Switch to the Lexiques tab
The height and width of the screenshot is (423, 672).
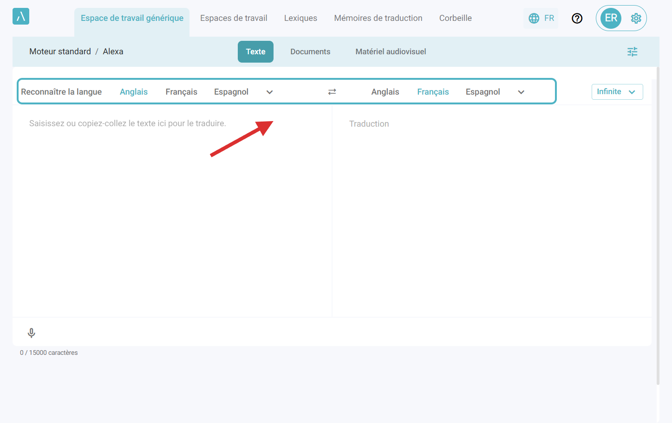point(300,18)
